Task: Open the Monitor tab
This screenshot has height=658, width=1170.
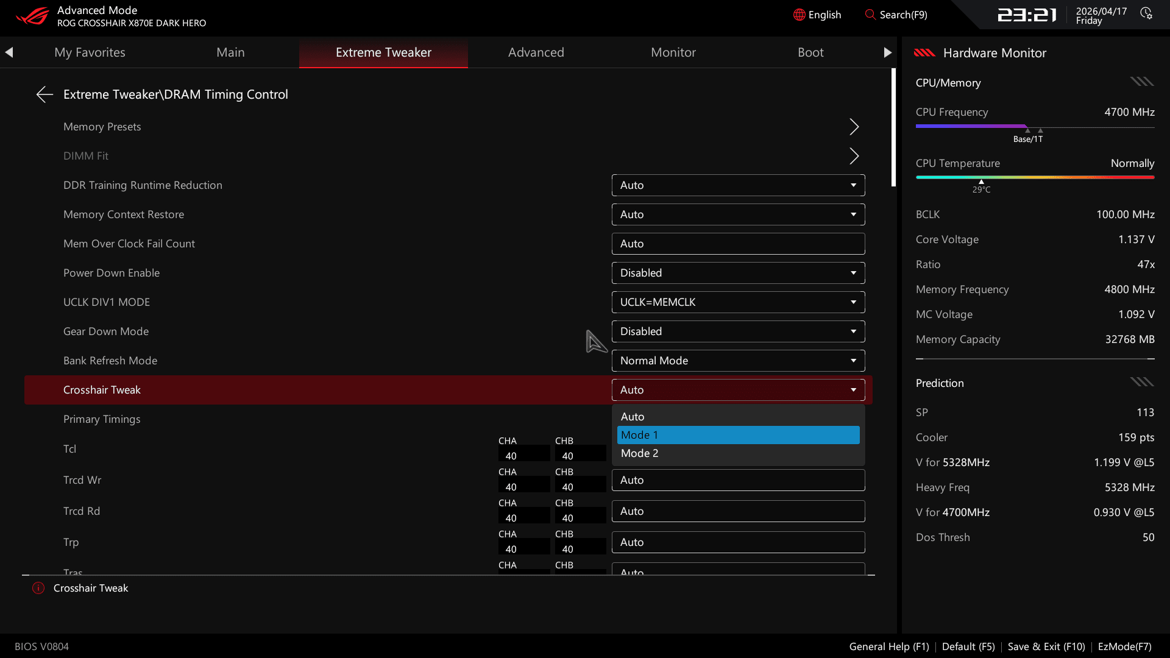Action: tap(673, 52)
